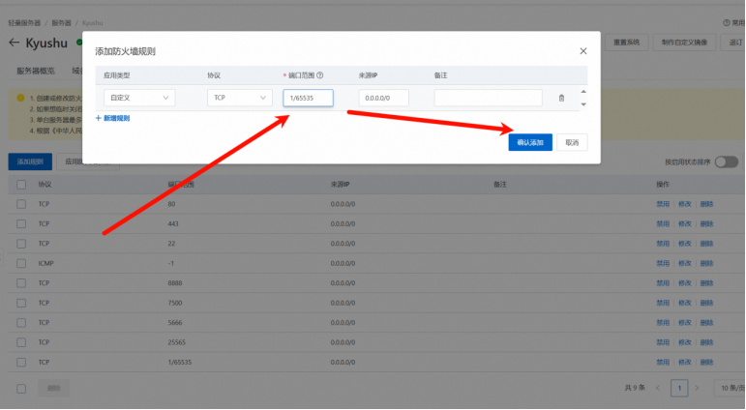Switch to the server overview tab
This screenshot has height=410, width=746.
36,71
